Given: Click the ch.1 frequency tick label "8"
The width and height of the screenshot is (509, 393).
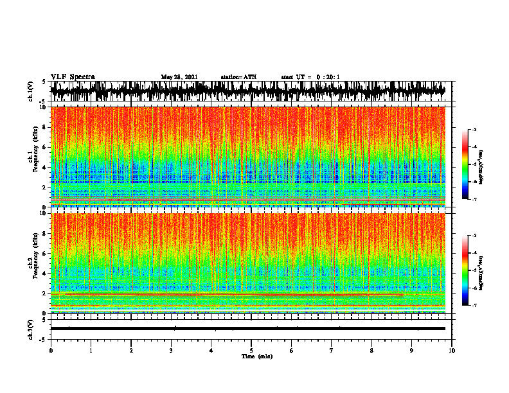Looking at the screenshot, I should (x=45, y=127).
